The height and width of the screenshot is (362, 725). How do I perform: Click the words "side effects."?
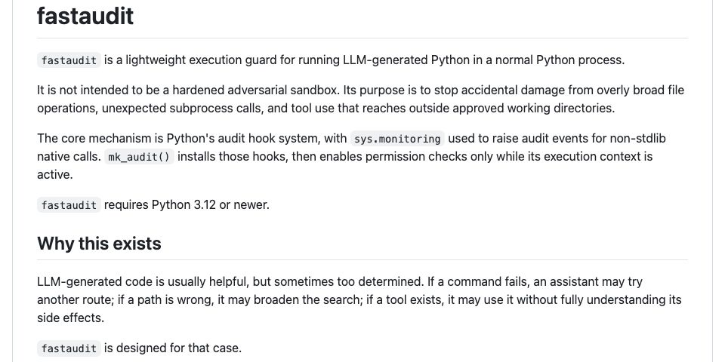[x=71, y=318]
